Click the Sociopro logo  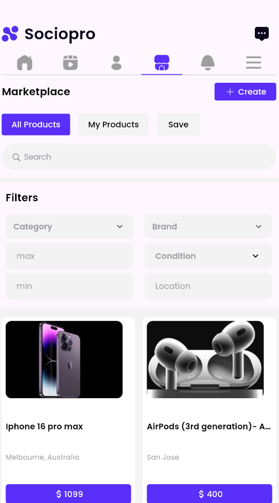click(49, 34)
